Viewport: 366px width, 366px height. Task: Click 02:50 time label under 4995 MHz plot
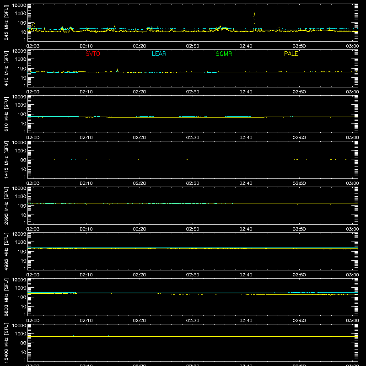point(299,275)
